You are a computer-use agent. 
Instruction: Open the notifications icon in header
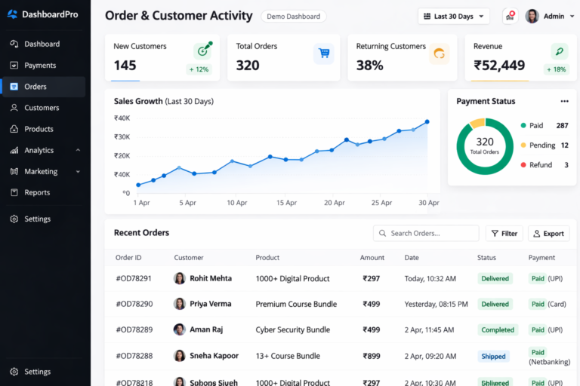(x=510, y=16)
